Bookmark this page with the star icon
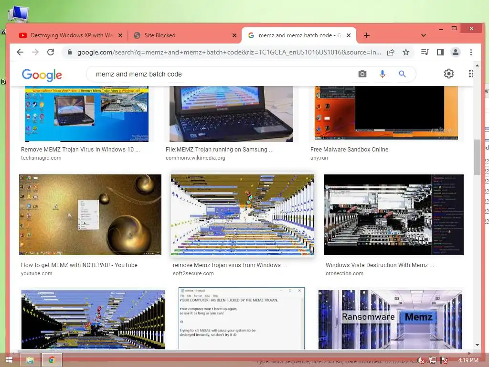Screen dimensions: 489x367 tap(406, 52)
